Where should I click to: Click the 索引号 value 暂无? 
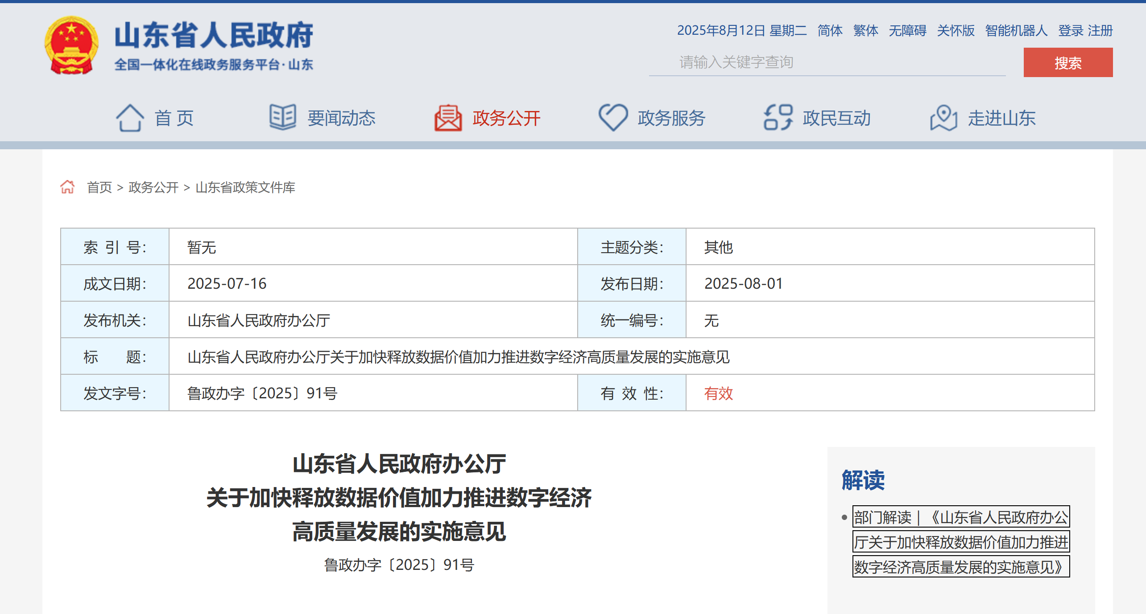[202, 247]
